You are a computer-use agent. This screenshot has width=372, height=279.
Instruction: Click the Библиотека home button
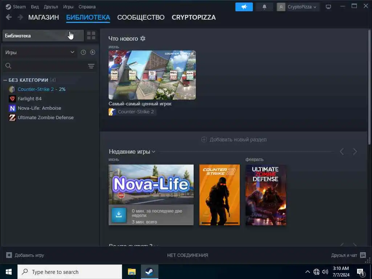(x=43, y=36)
